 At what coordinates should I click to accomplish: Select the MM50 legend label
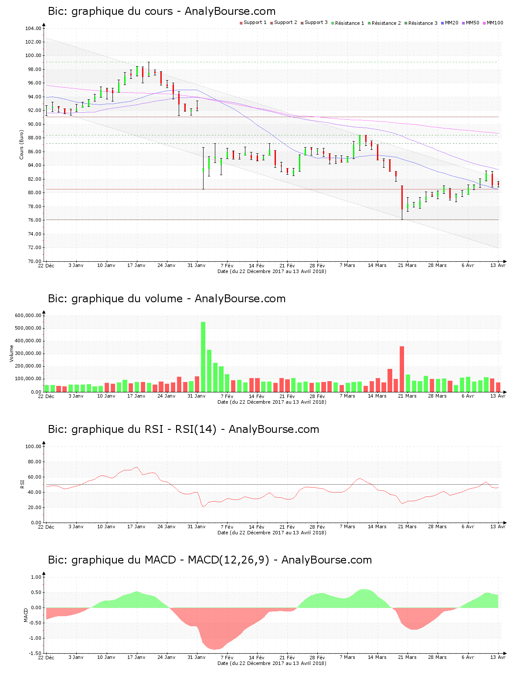tap(473, 23)
